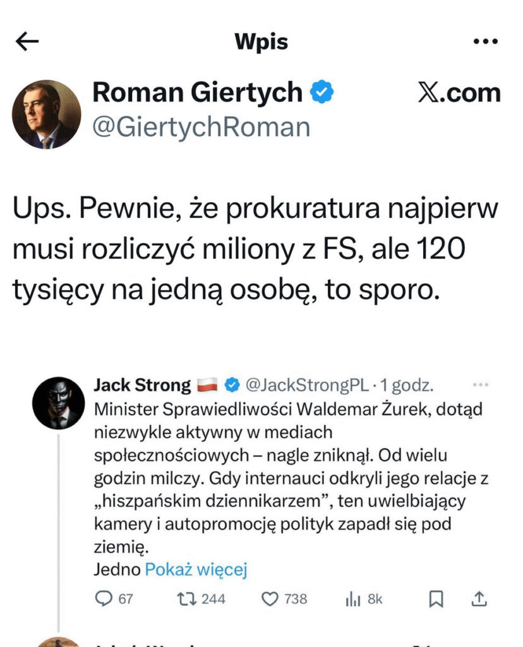
Task: Click Roman Giertych's blue verified badge
Action: point(322,93)
